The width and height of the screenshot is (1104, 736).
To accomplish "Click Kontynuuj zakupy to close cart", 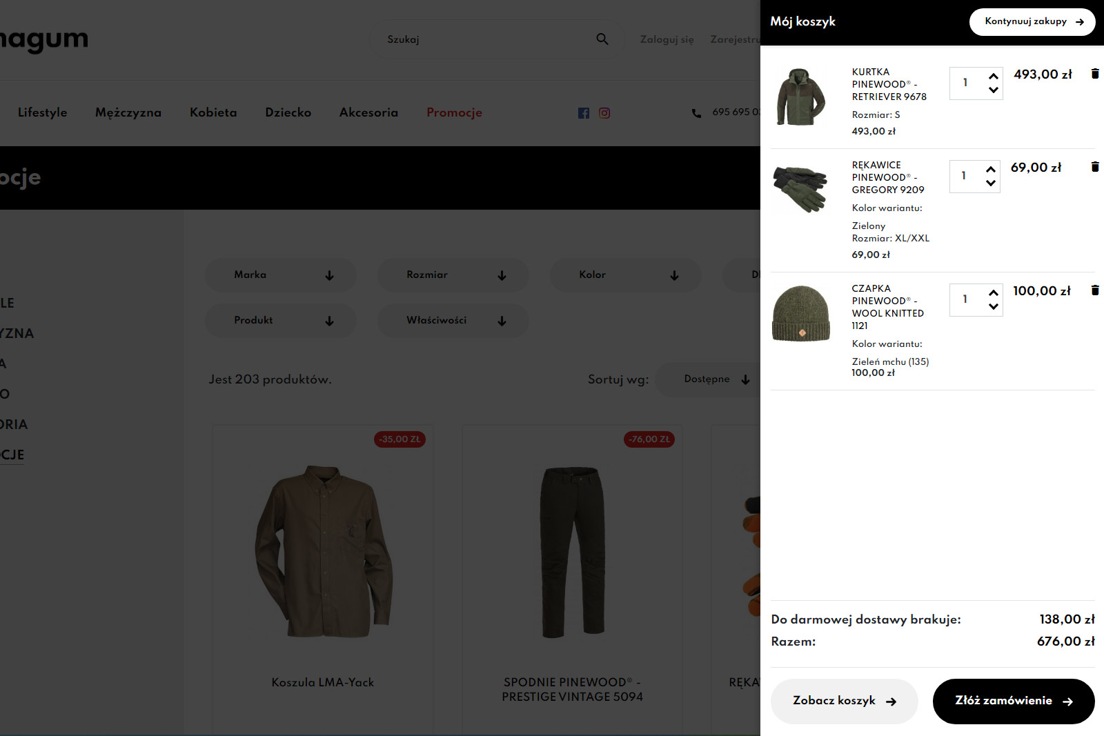I will (x=1032, y=21).
